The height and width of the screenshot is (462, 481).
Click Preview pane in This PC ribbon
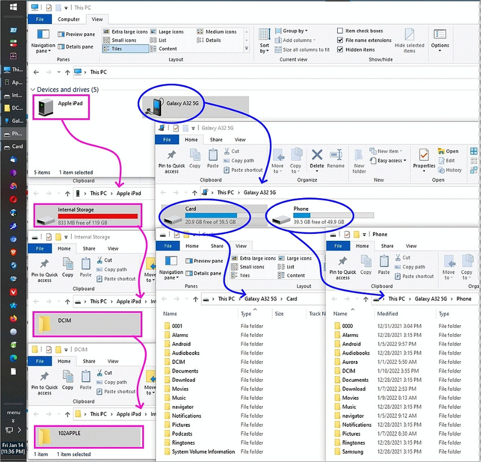point(76,34)
